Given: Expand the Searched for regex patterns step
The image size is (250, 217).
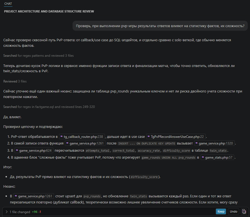Looking at the screenshot, I should 39,56.
